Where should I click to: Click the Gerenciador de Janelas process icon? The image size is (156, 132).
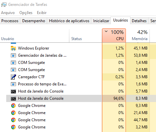pyautogui.click(x=13, y=55)
